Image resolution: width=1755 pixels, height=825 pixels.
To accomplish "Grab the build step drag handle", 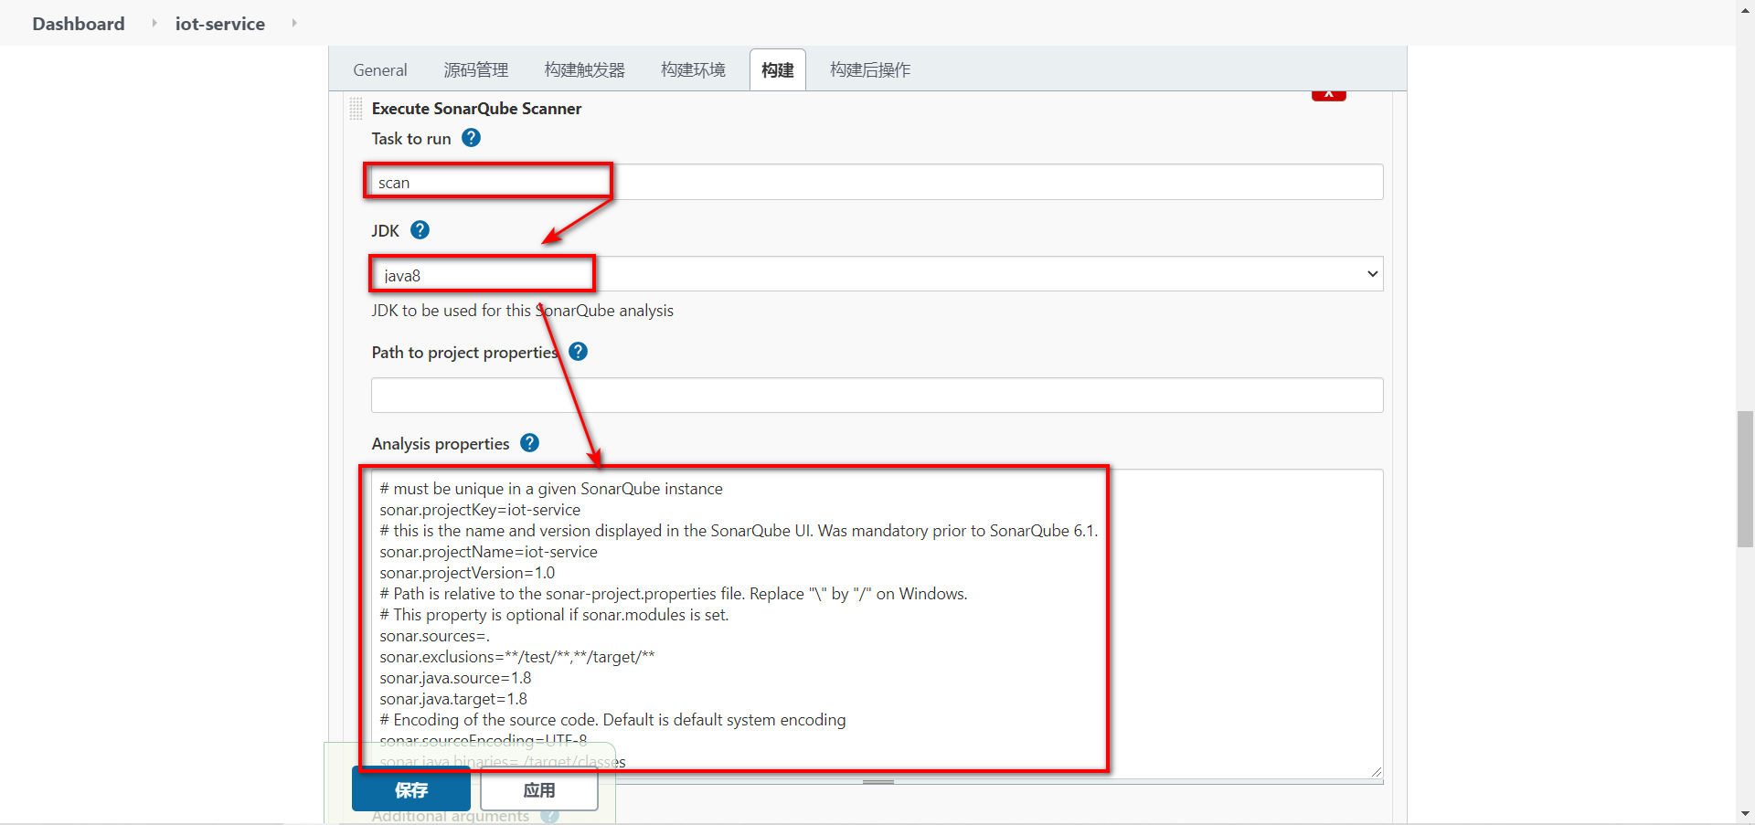I will 356,108.
